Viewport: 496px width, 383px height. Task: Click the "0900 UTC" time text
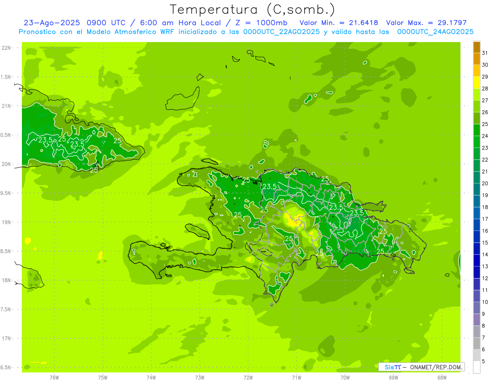click(x=107, y=23)
